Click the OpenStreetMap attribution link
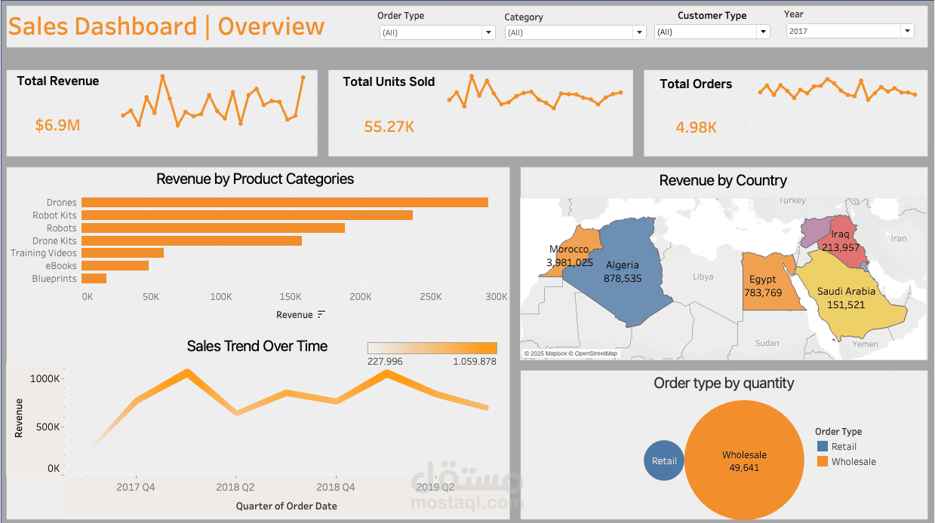 coord(595,353)
